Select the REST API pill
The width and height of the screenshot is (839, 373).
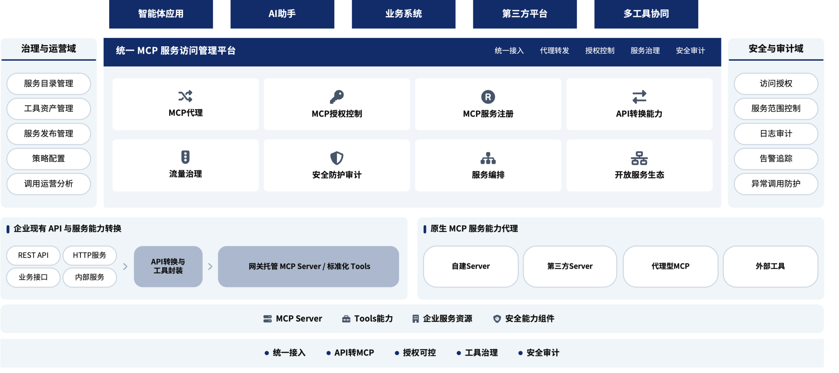click(33, 256)
